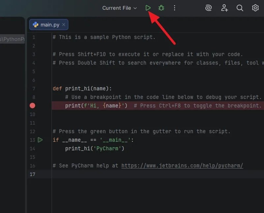Open the jetbrains.com help link

tap(182, 166)
